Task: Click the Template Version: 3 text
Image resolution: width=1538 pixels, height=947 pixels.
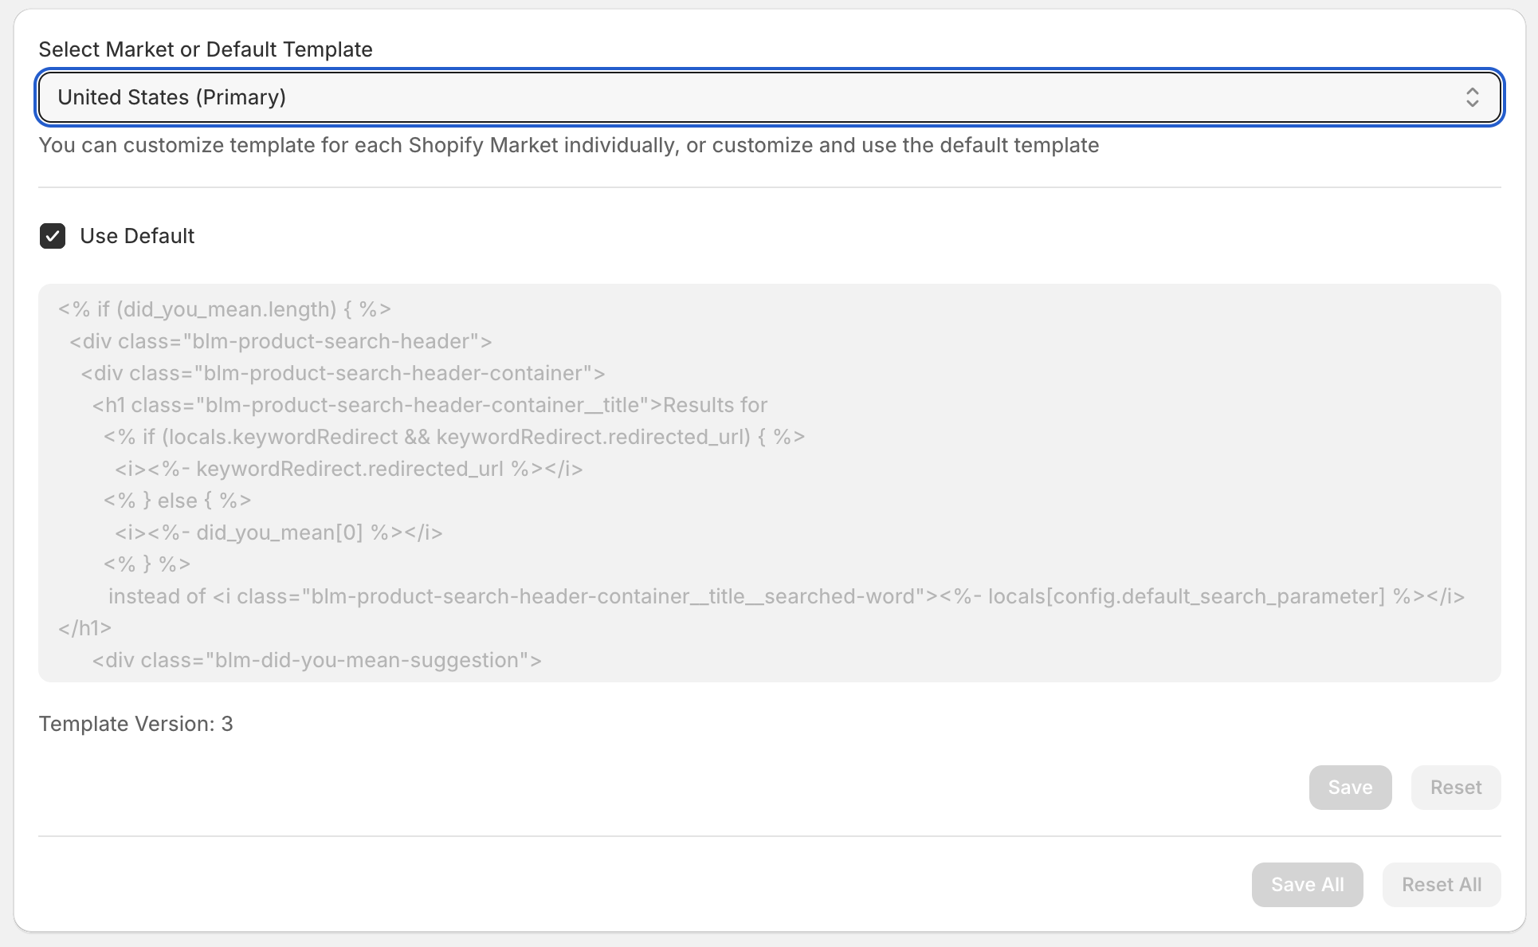Action: [x=135, y=724]
